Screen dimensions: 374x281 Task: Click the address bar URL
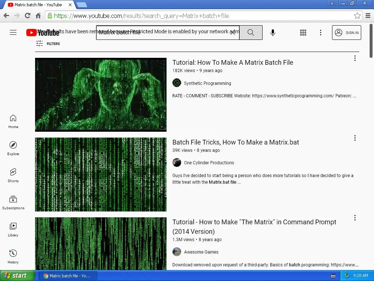click(x=141, y=16)
